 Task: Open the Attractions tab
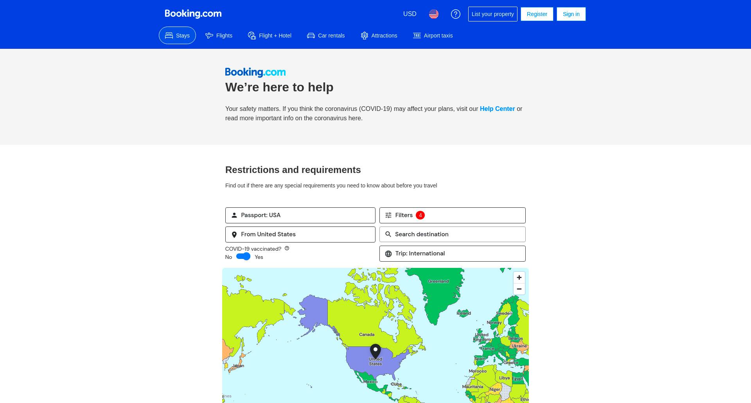pos(379,36)
